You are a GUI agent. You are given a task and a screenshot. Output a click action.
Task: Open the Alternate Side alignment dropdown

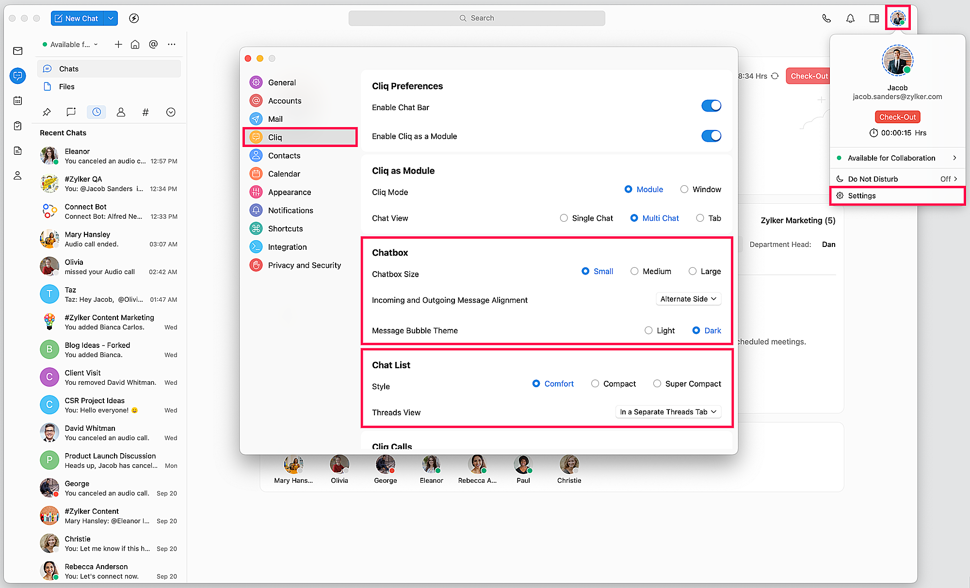tap(688, 299)
